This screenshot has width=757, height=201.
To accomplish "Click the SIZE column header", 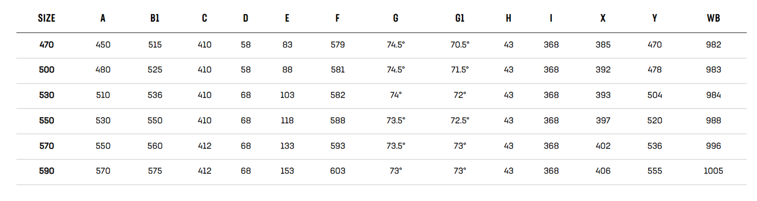I will [x=47, y=18].
